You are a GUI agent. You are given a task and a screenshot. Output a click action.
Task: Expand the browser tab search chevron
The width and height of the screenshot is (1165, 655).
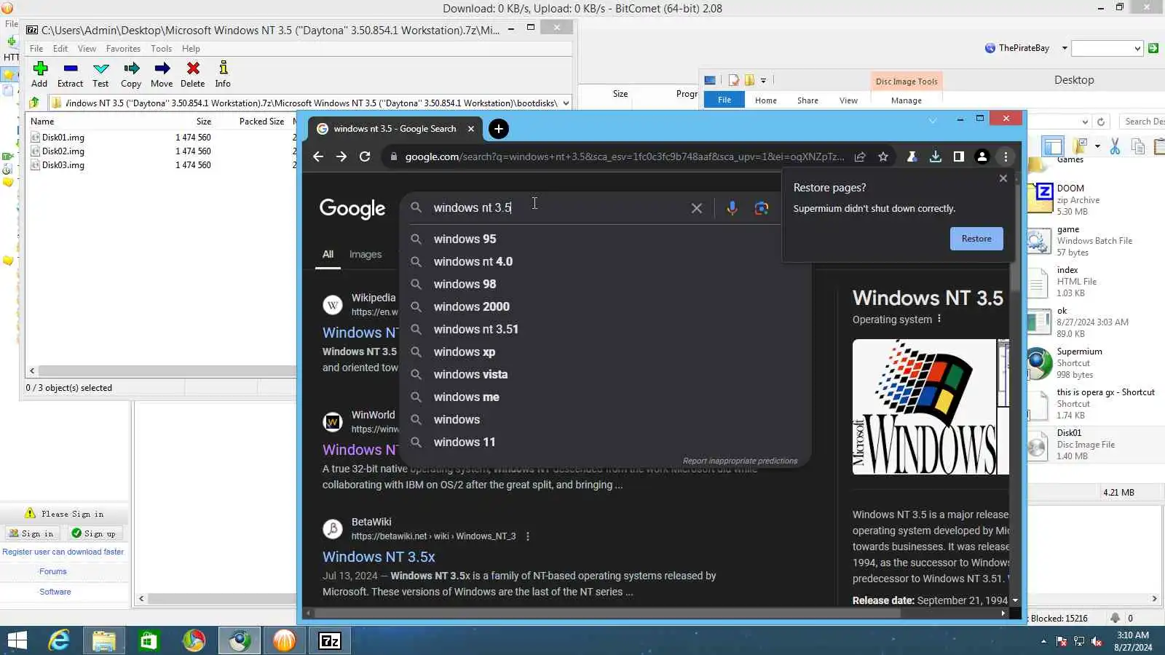click(933, 119)
